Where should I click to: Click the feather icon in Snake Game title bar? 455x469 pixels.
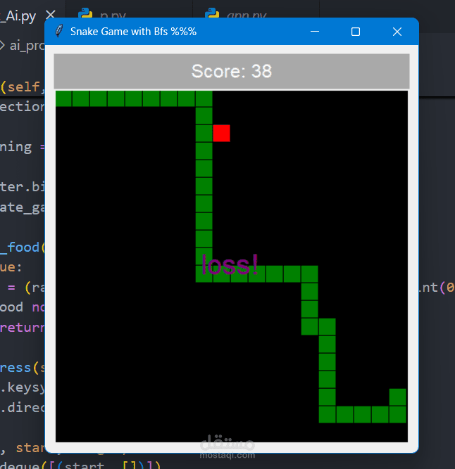click(x=59, y=31)
